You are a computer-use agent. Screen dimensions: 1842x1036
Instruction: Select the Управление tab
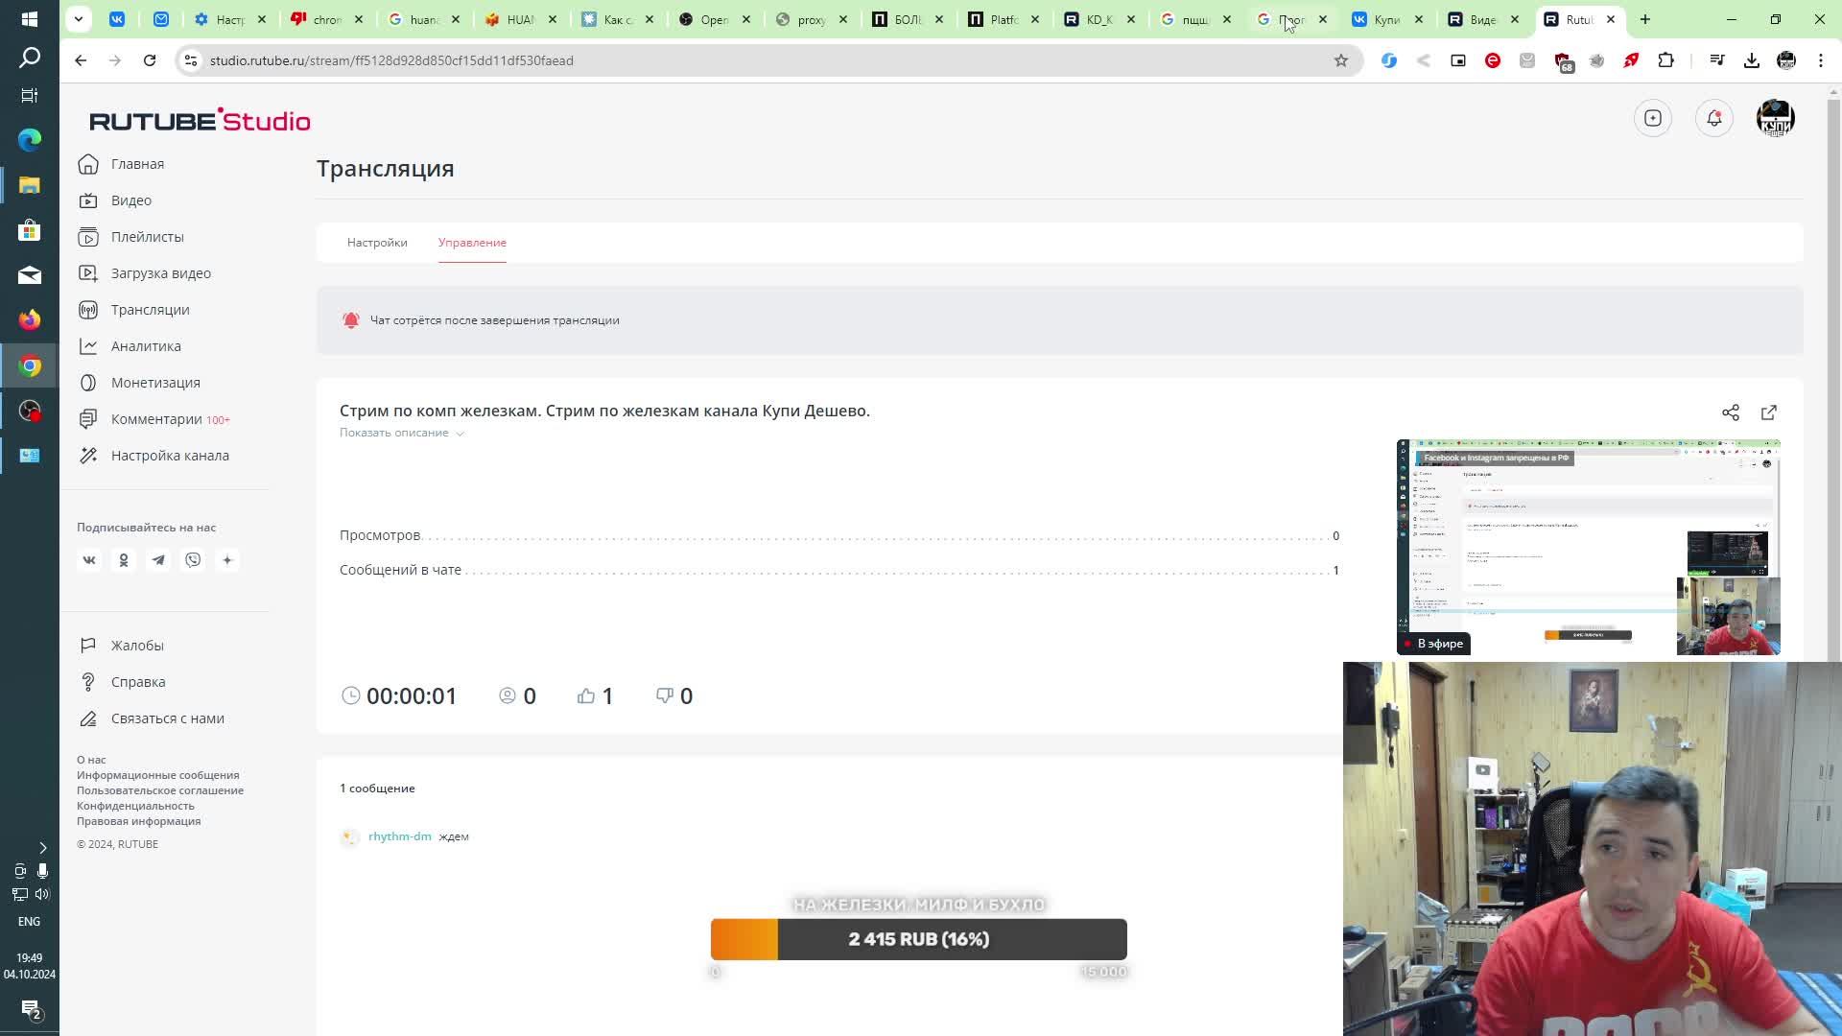pyautogui.click(x=472, y=243)
